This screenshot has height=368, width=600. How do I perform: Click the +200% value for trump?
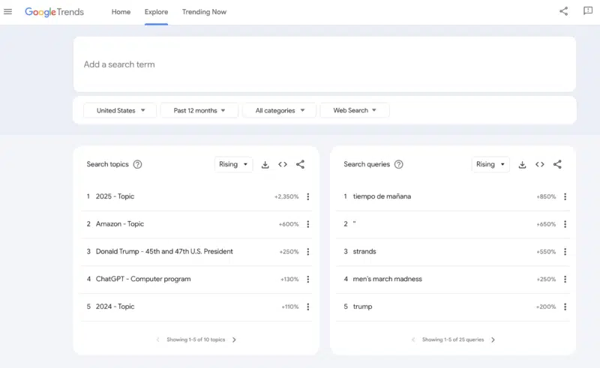(546, 307)
